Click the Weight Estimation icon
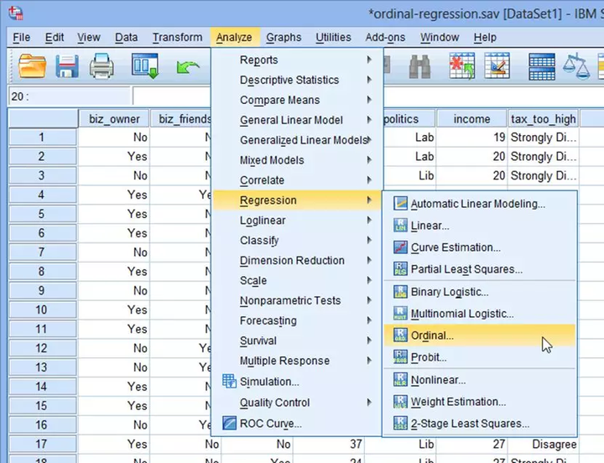 point(400,402)
